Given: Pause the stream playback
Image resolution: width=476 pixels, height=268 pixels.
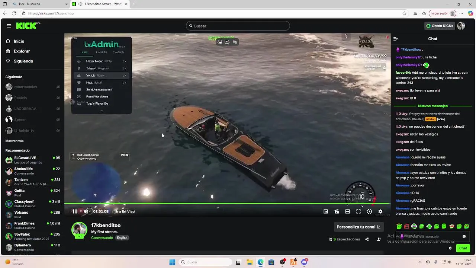Looking at the screenshot, I should pos(74,211).
